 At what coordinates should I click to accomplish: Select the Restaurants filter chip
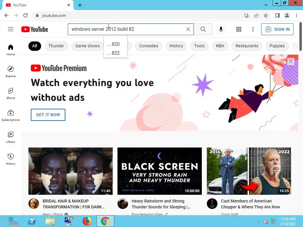point(247,46)
